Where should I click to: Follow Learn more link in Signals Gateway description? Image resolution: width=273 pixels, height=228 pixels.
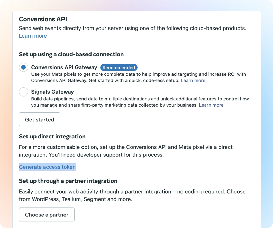coord(211,105)
